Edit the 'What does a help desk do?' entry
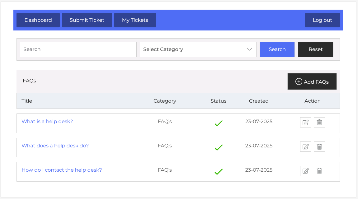This screenshot has height=199, width=358. (x=305, y=147)
